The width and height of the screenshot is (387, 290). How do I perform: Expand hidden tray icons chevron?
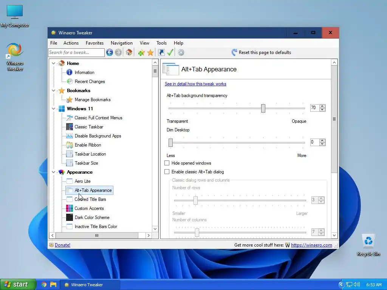[341, 284]
